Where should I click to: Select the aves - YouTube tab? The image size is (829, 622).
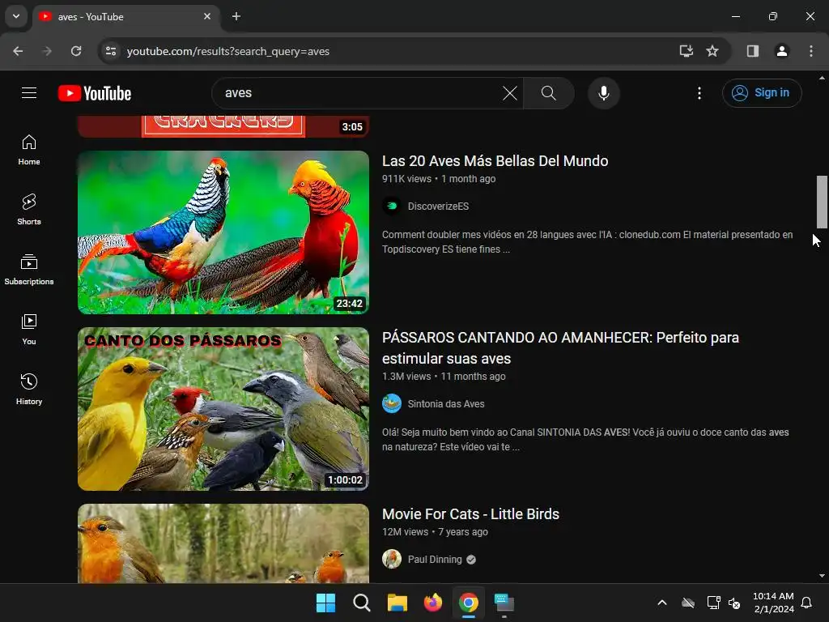click(x=125, y=17)
